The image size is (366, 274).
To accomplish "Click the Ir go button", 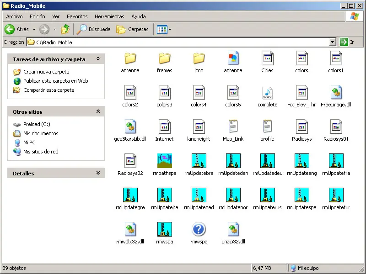I will click(347, 42).
